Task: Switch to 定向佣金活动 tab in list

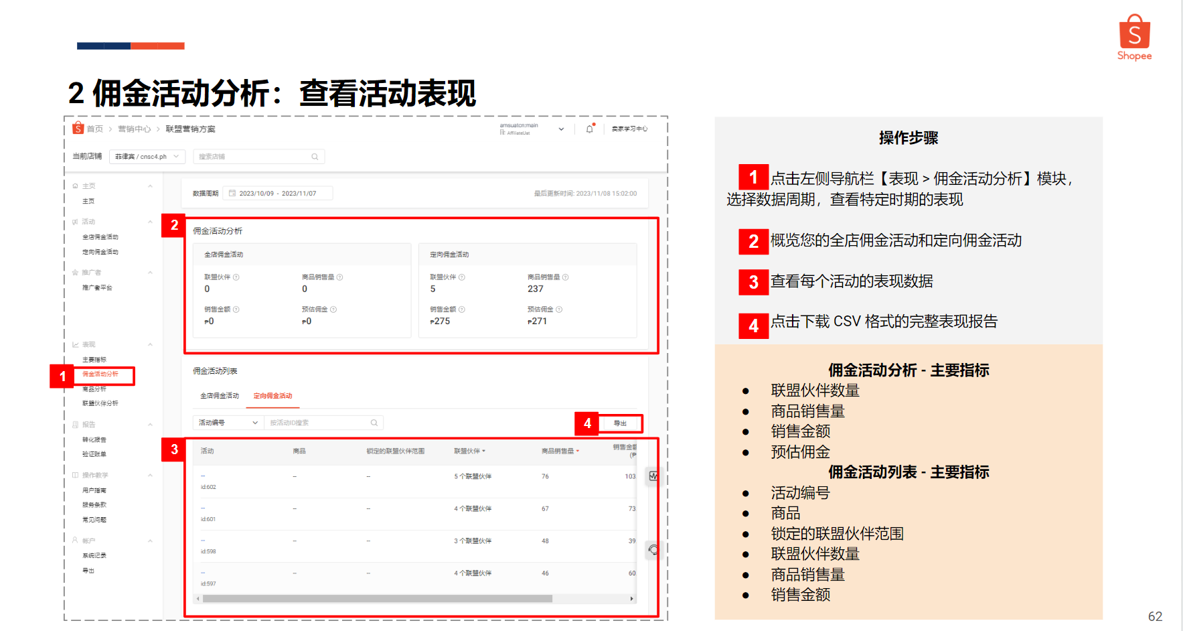Action: tap(273, 396)
